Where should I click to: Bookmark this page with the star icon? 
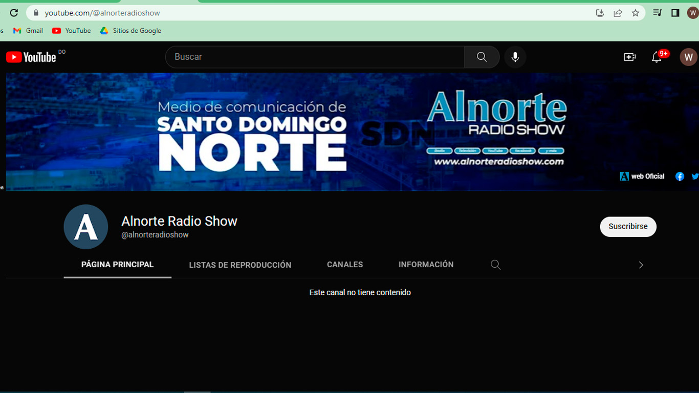636,13
